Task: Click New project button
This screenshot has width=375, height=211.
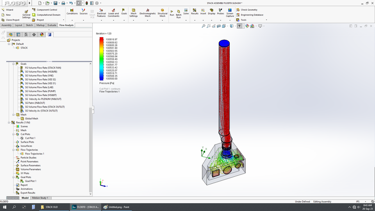Action: pyautogui.click(x=6, y=15)
